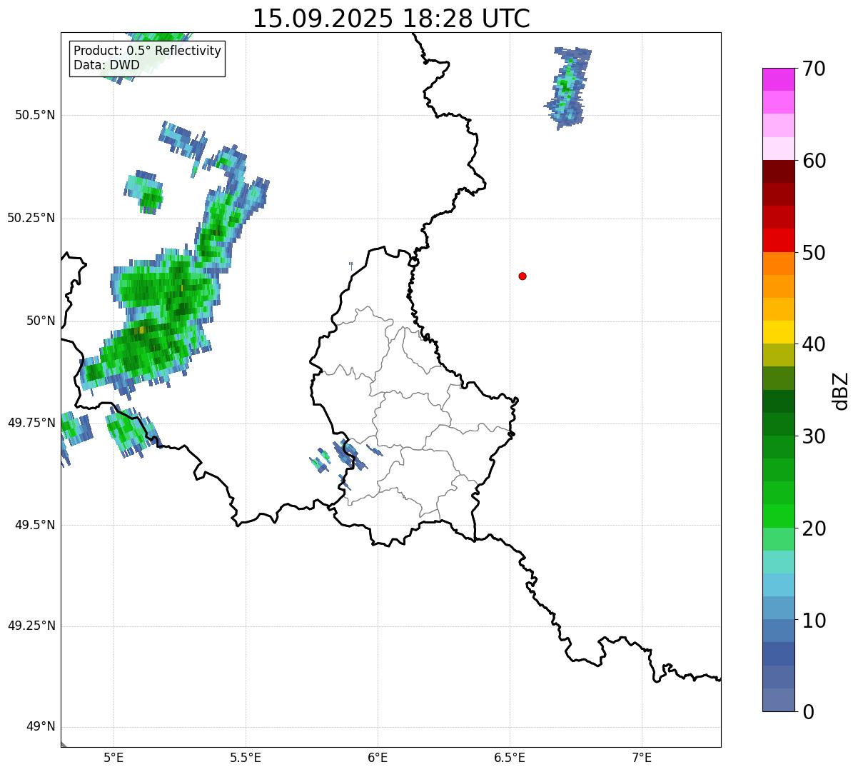The image size is (858, 772).
Task: Click the dBZ colorbar axis label
Action: pyautogui.click(x=841, y=391)
